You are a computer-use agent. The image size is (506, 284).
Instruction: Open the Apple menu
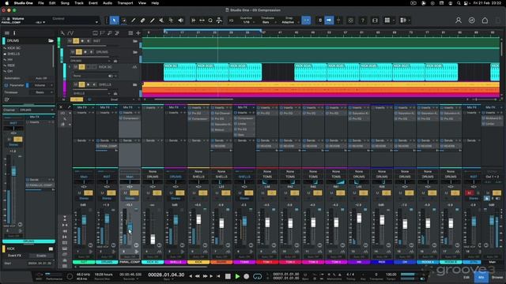pos(6,3)
